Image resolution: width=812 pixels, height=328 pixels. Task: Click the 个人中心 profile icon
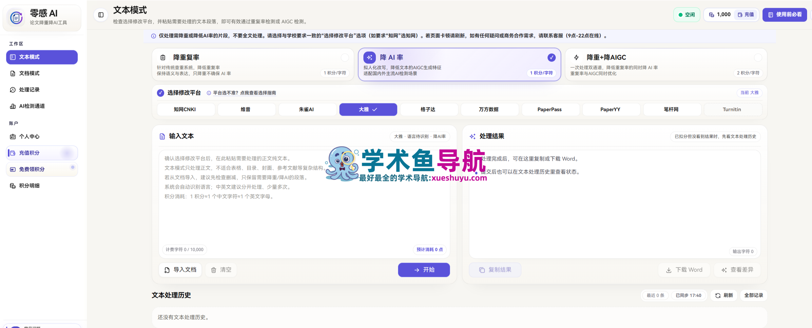pyautogui.click(x=13, y=137)
